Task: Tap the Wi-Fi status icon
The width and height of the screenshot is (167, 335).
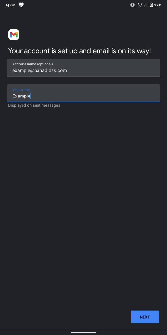Action: coord(140,5)
